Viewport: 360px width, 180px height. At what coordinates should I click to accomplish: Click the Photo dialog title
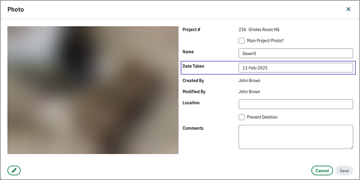(16, 9)
